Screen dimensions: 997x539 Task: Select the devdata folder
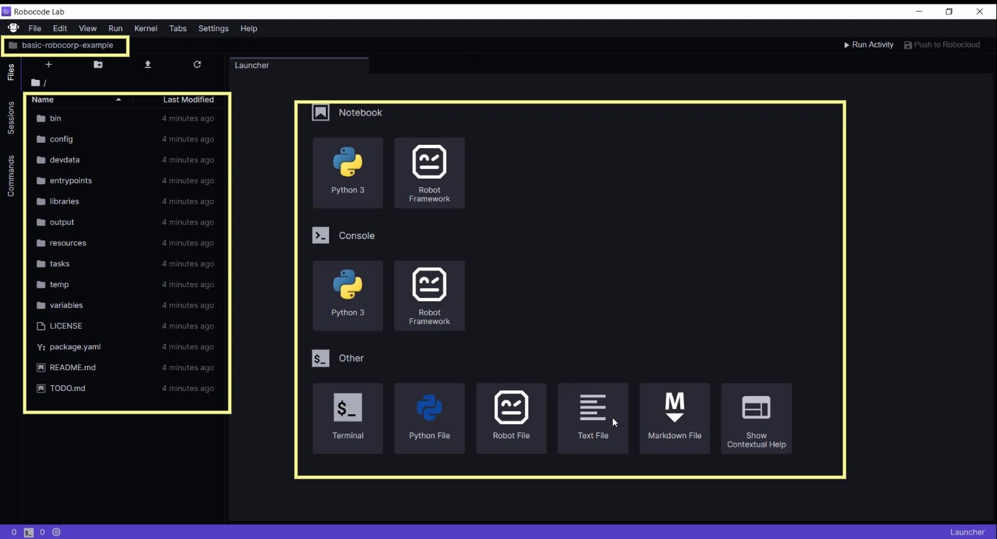[127, 160]
